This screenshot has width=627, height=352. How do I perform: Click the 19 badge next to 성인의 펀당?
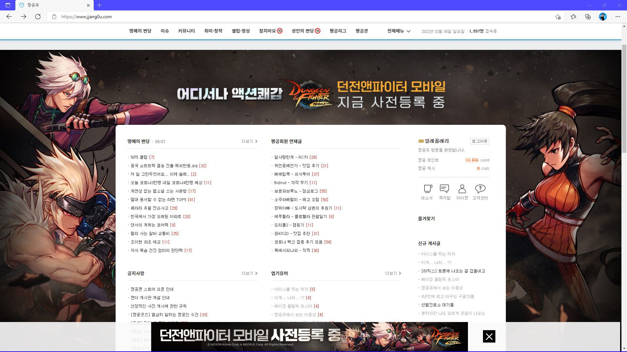point(318,31)
